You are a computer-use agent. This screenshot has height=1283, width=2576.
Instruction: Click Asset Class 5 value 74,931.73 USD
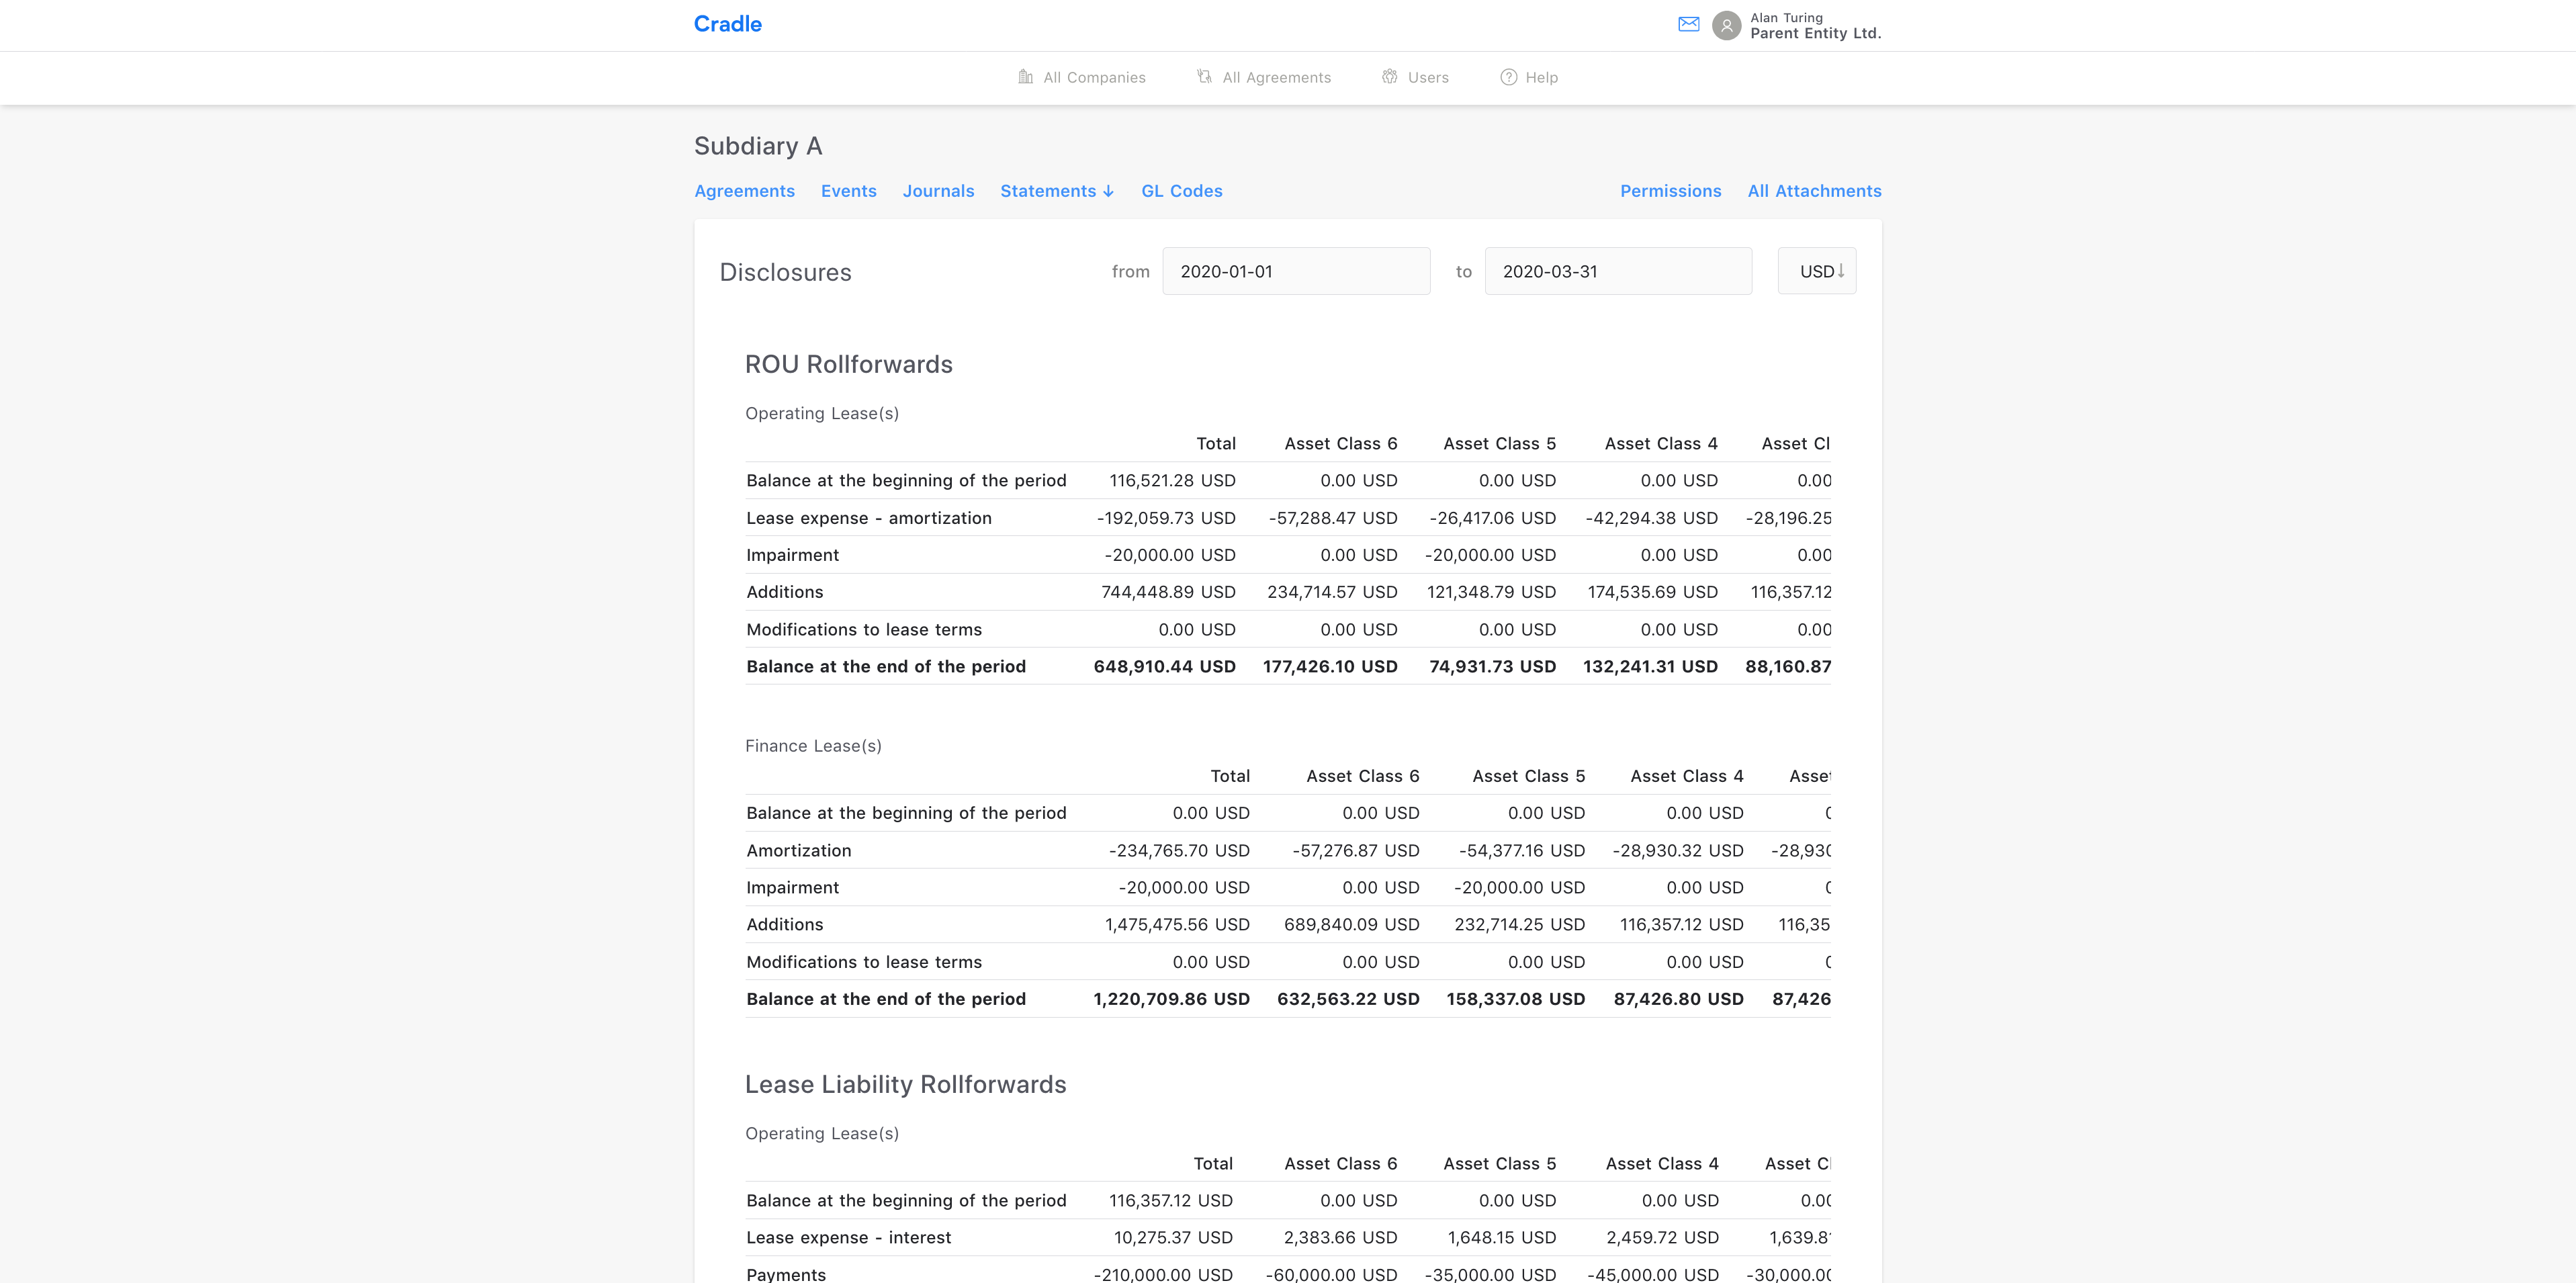(1492, 666)
